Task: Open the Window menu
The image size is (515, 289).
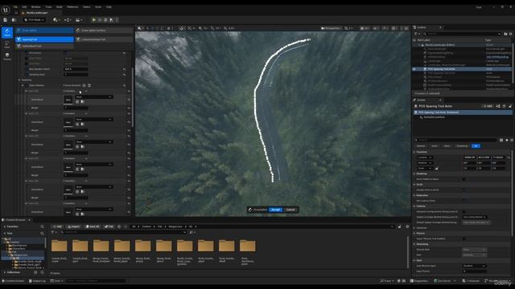Action: point(35,7)
